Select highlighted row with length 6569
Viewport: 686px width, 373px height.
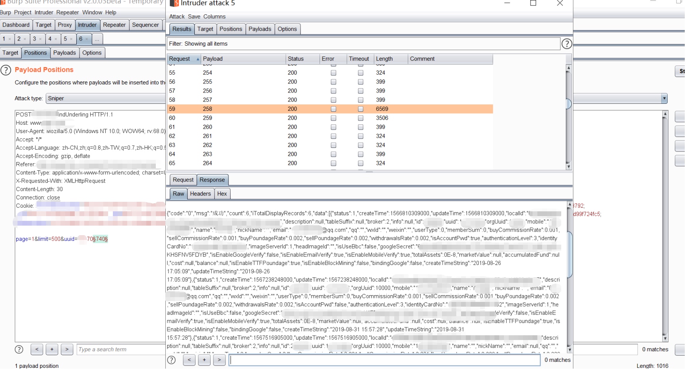point(330,109)
